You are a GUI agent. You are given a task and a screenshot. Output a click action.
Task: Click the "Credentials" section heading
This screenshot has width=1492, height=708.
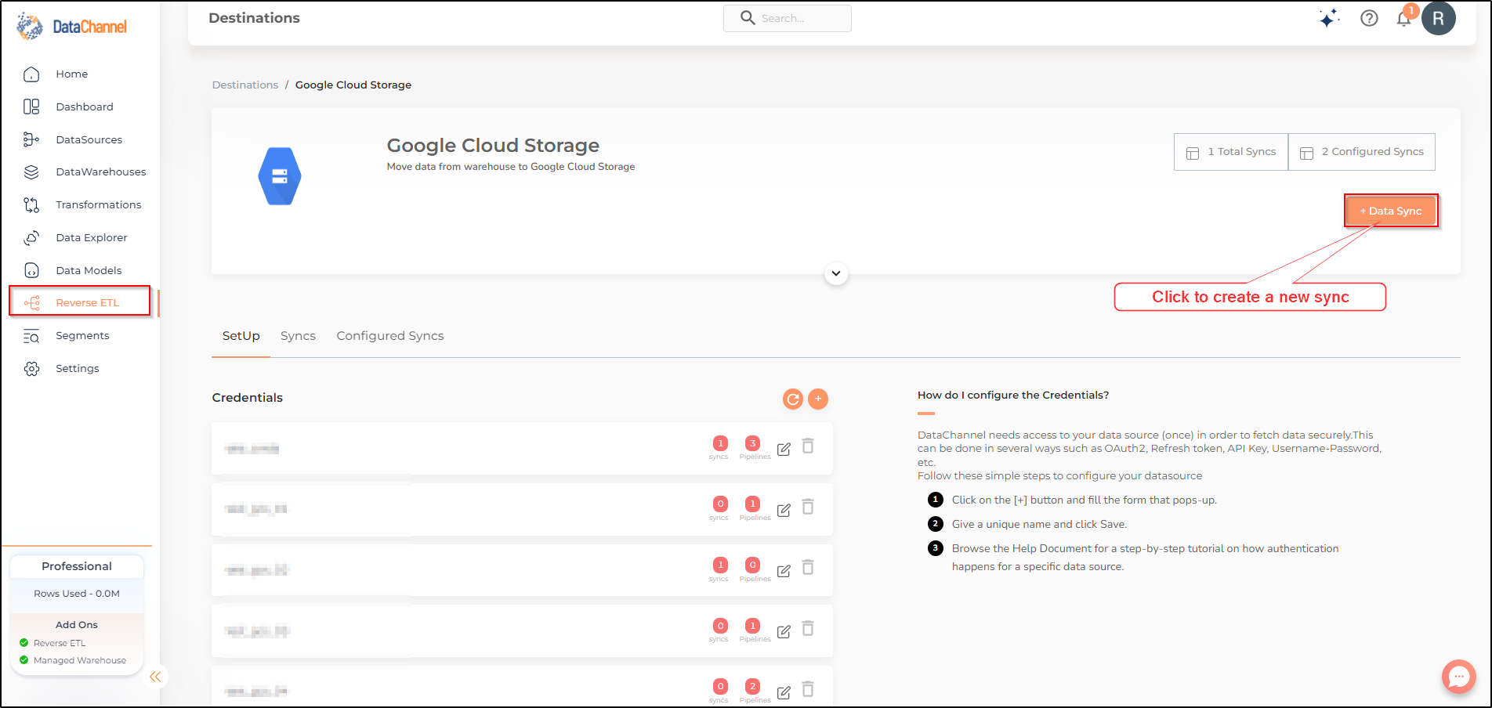click(248, 398)
